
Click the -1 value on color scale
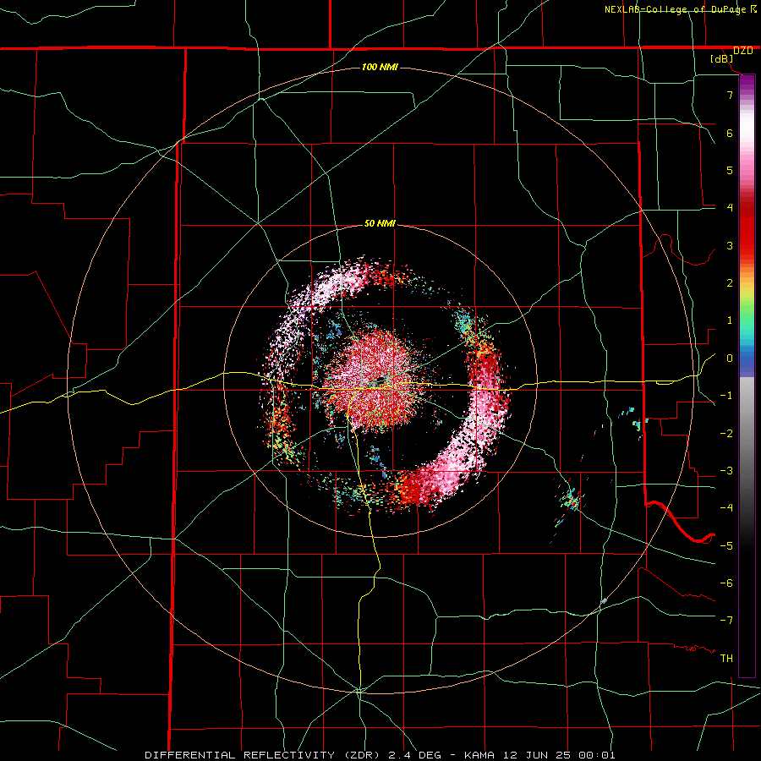coord(726,396)
